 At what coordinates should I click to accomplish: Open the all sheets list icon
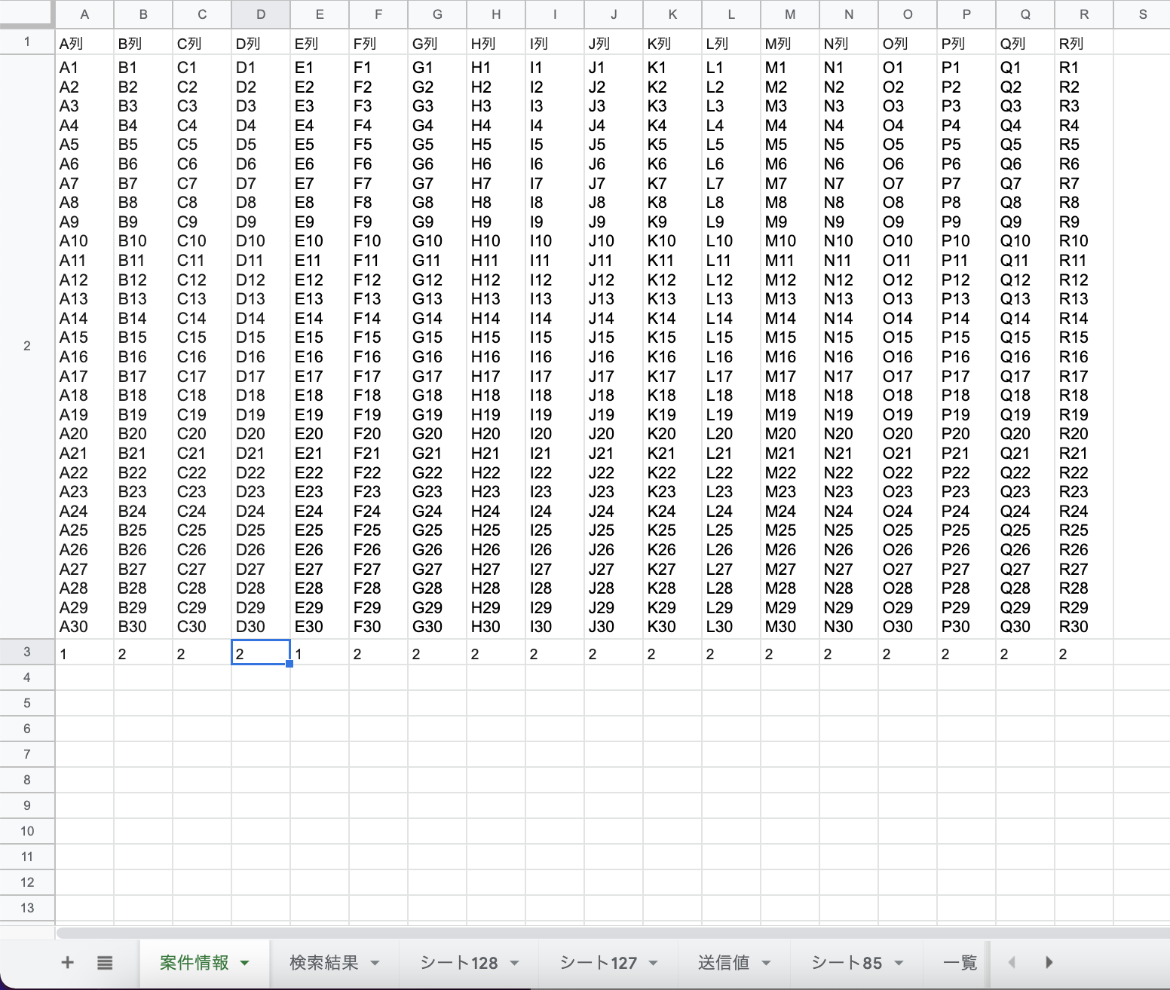105,962
